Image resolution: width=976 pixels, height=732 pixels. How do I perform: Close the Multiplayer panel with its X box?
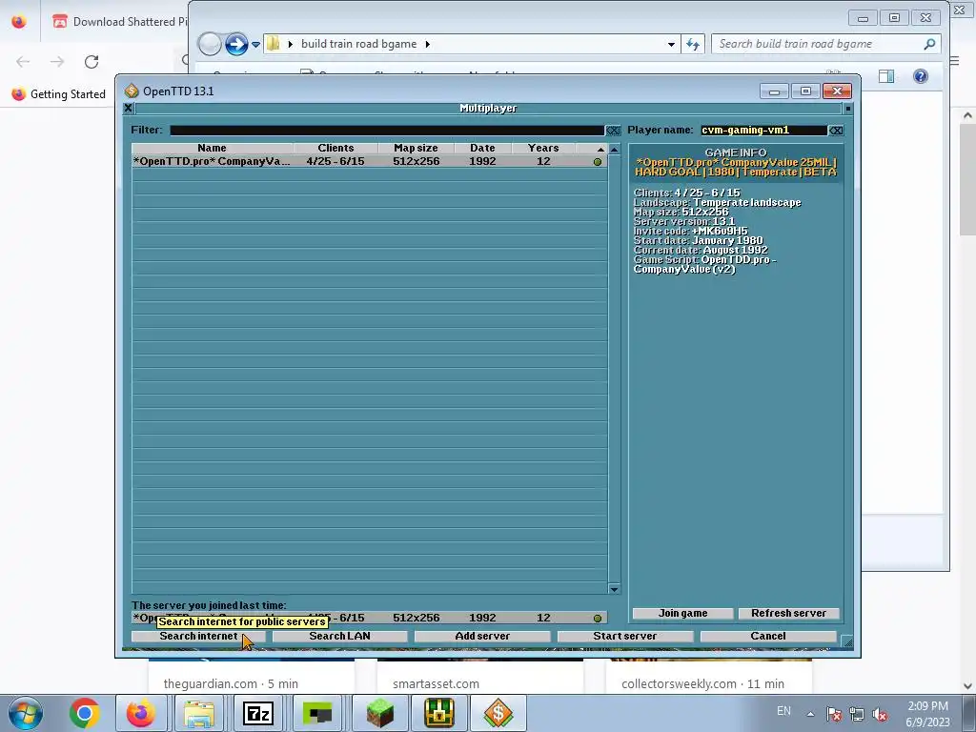click(x=129, y=109)
